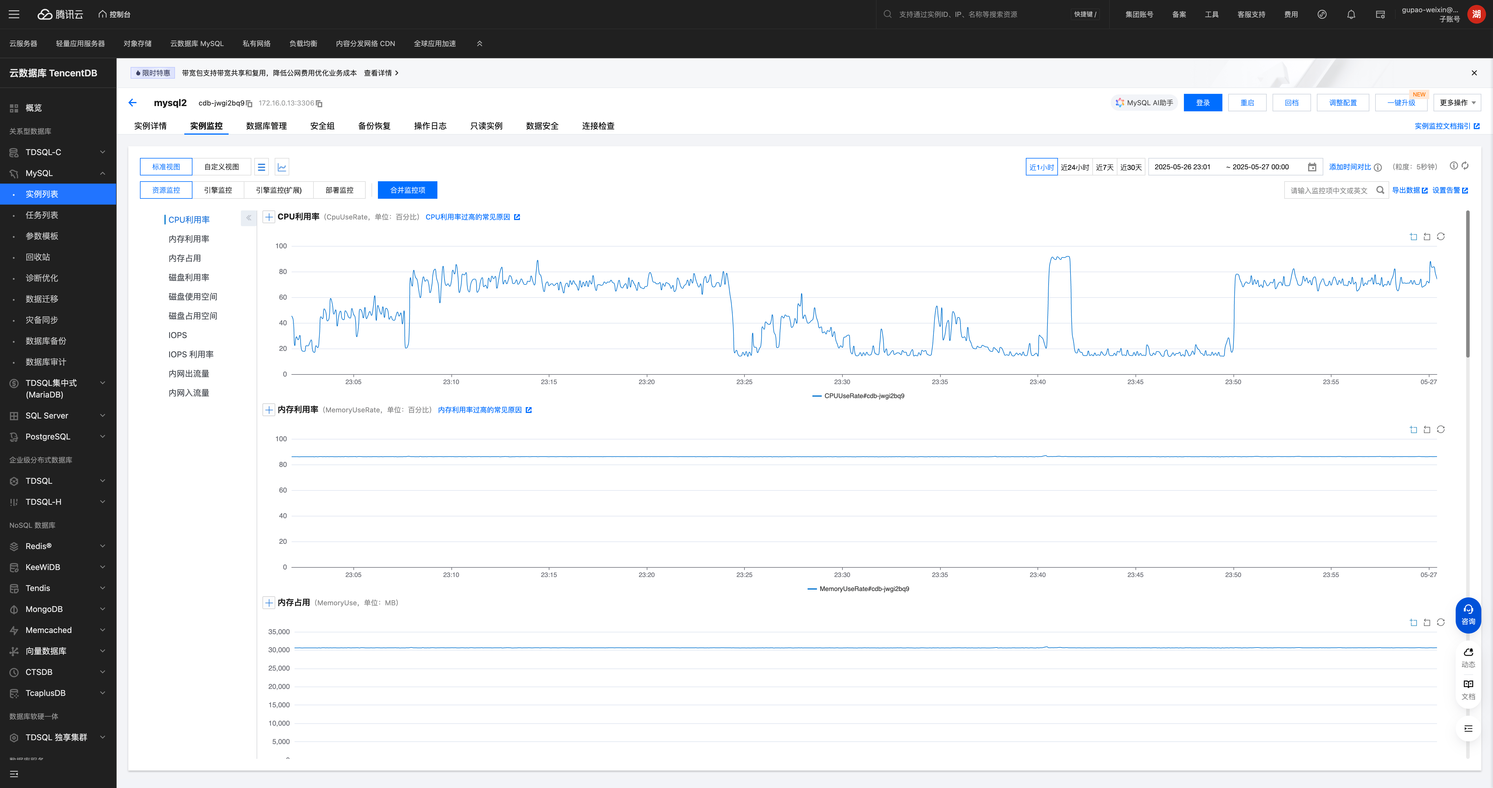Click the chart view icon beside 自定义视图
1493x788 pixels.
coord(282,167)
